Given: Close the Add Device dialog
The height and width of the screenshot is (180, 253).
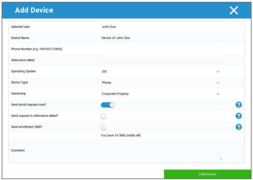Looking at the screenshot, I should pos(234,11).
